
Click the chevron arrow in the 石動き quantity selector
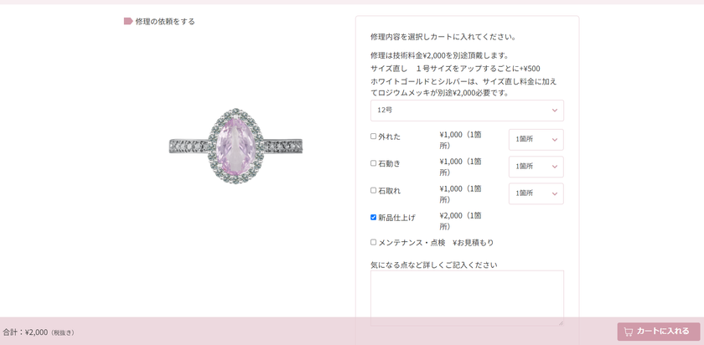[555, 167]
